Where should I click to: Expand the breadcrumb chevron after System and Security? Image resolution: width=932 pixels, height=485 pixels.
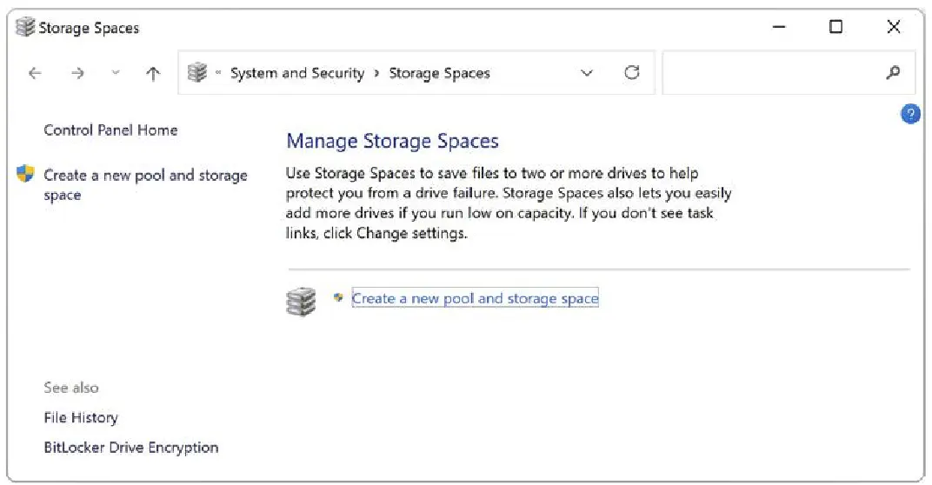click(376, 74)
